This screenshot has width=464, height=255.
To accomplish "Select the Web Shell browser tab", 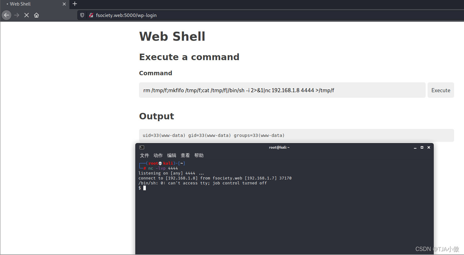I will (x=35, y=4).
